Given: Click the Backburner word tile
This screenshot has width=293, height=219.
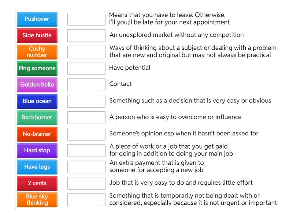Looking at the screenshot, I should (37, 118).
